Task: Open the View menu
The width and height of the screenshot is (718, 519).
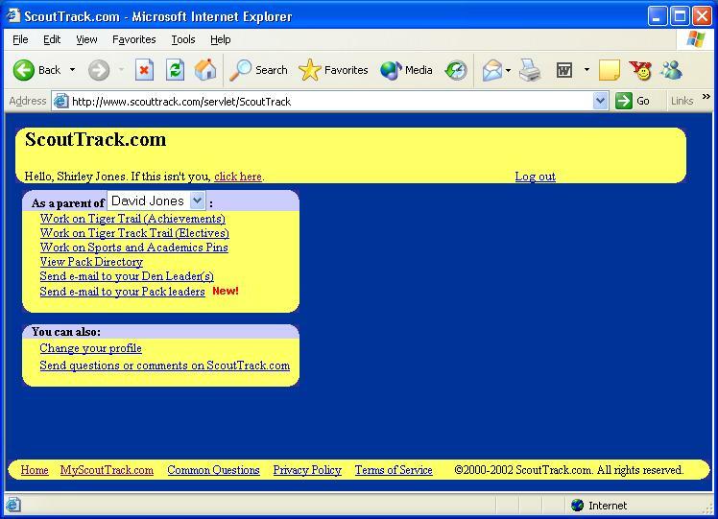Action: click(86, 39)
